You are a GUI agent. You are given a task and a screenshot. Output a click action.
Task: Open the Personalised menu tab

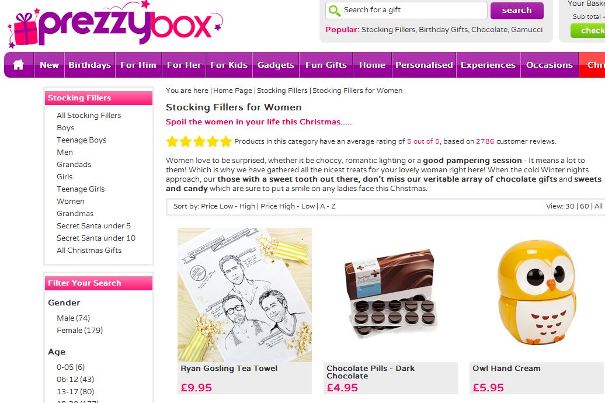[424, 65]
